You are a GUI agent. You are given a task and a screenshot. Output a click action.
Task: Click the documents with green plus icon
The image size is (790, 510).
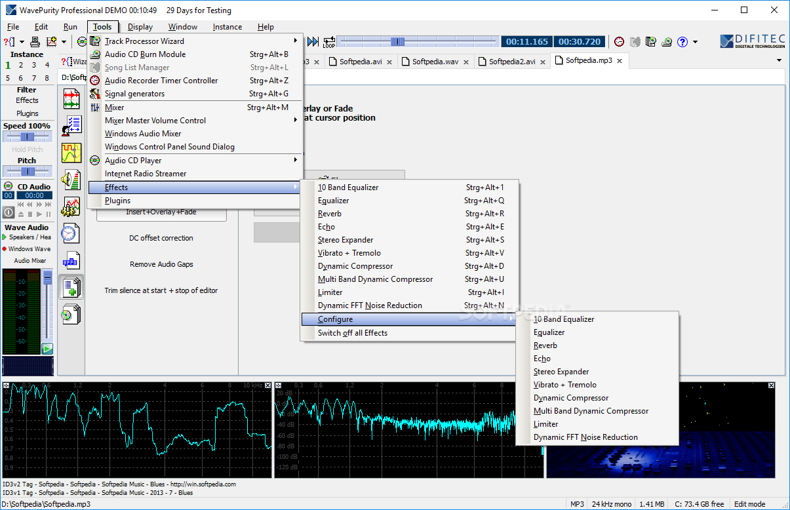point(71,286)
